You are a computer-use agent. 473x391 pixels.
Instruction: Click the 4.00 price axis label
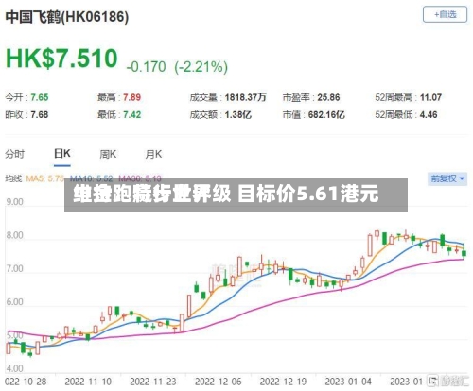click(14, 368)
